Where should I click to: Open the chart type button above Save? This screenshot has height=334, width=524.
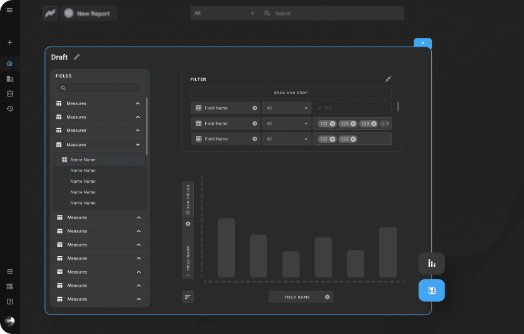(432, 263)
